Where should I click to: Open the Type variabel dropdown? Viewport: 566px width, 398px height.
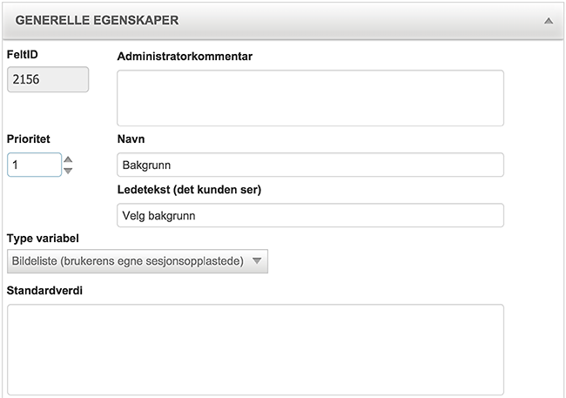tap(138, 261)
